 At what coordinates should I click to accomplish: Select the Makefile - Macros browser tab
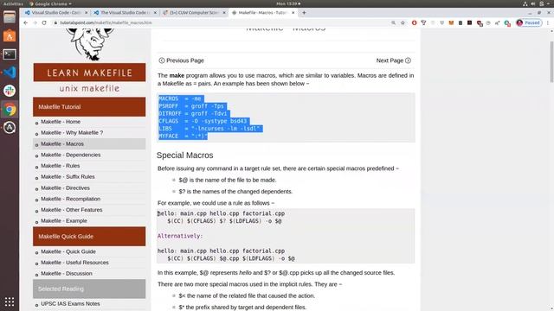coord(263,13)
